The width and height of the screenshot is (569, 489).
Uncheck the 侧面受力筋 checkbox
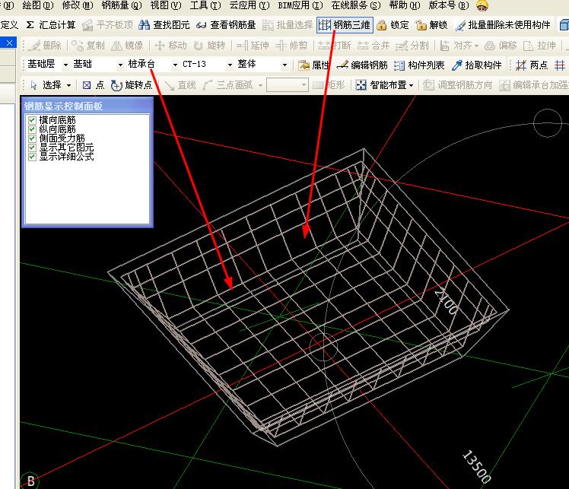32,138
